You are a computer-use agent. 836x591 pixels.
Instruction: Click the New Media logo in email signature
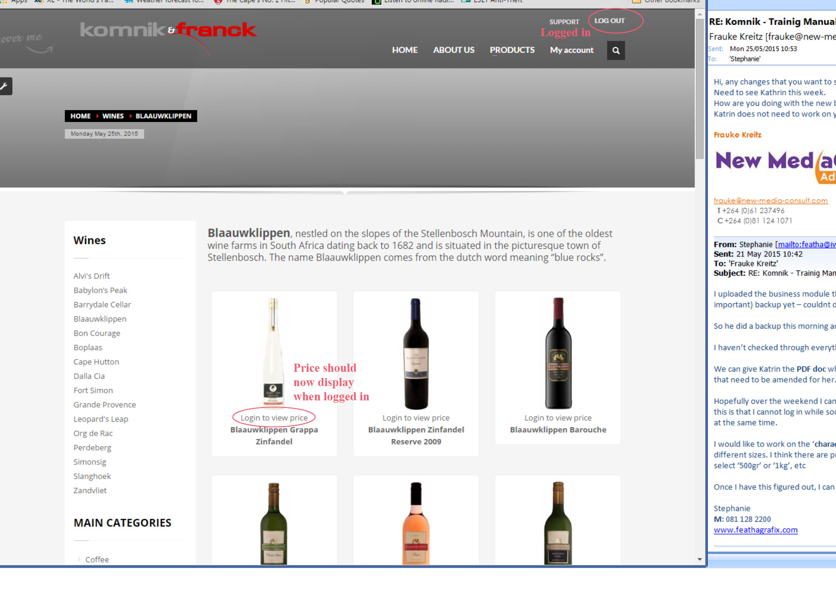pyautogui.click(x=775, y=166)
